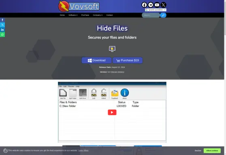Play the YouTube video preview

tap(112, 112)
